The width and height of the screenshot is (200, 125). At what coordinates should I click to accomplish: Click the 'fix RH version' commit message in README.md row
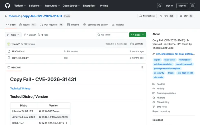click(x=71, y=51)
